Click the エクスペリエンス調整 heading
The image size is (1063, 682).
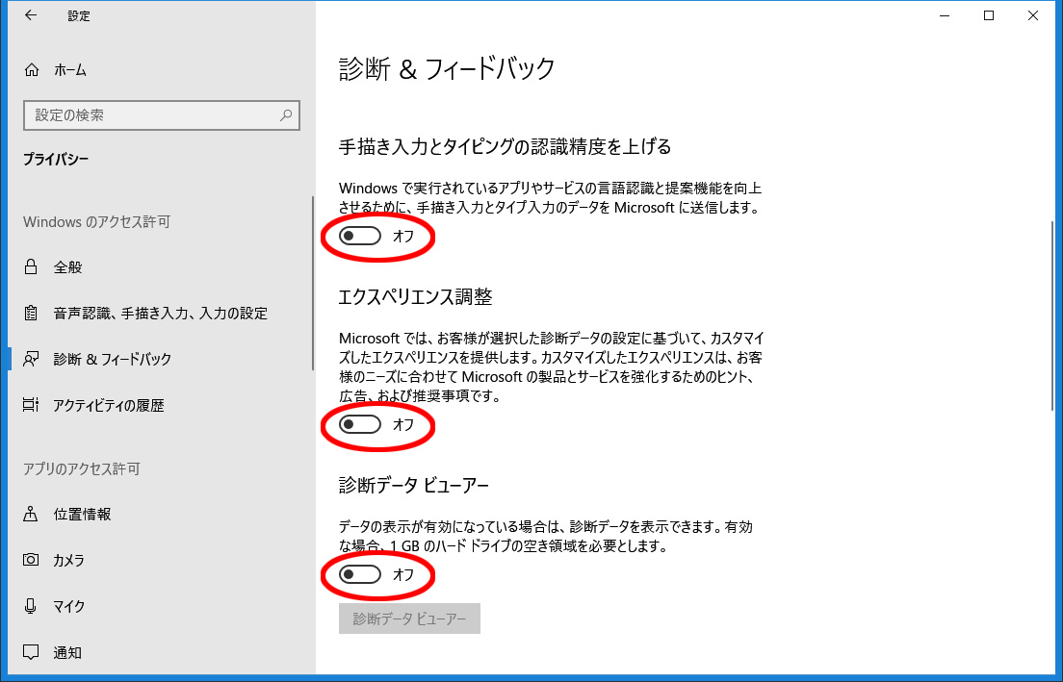(x=416, y=296)
